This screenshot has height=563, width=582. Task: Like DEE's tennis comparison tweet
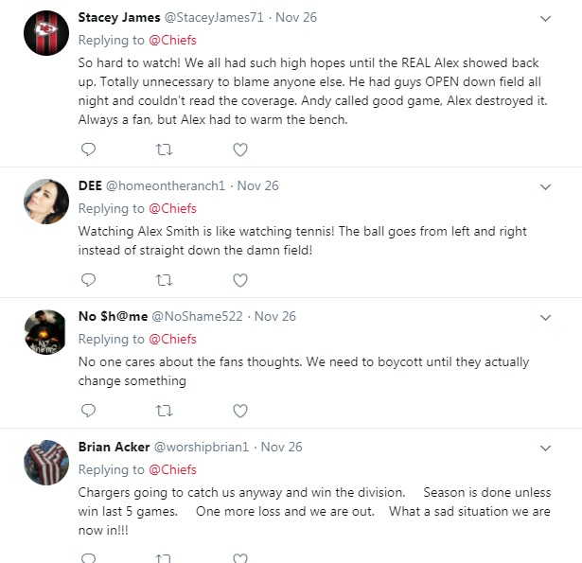(x=240, y=280)
